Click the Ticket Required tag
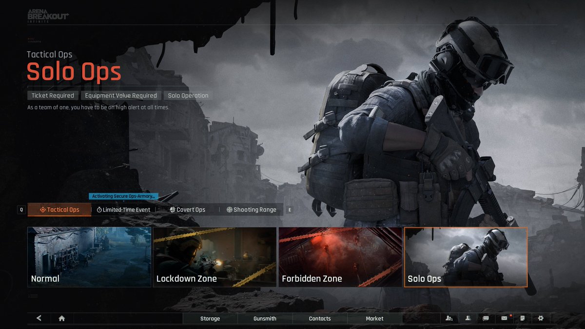585x329 pixels. pos(53,96)
